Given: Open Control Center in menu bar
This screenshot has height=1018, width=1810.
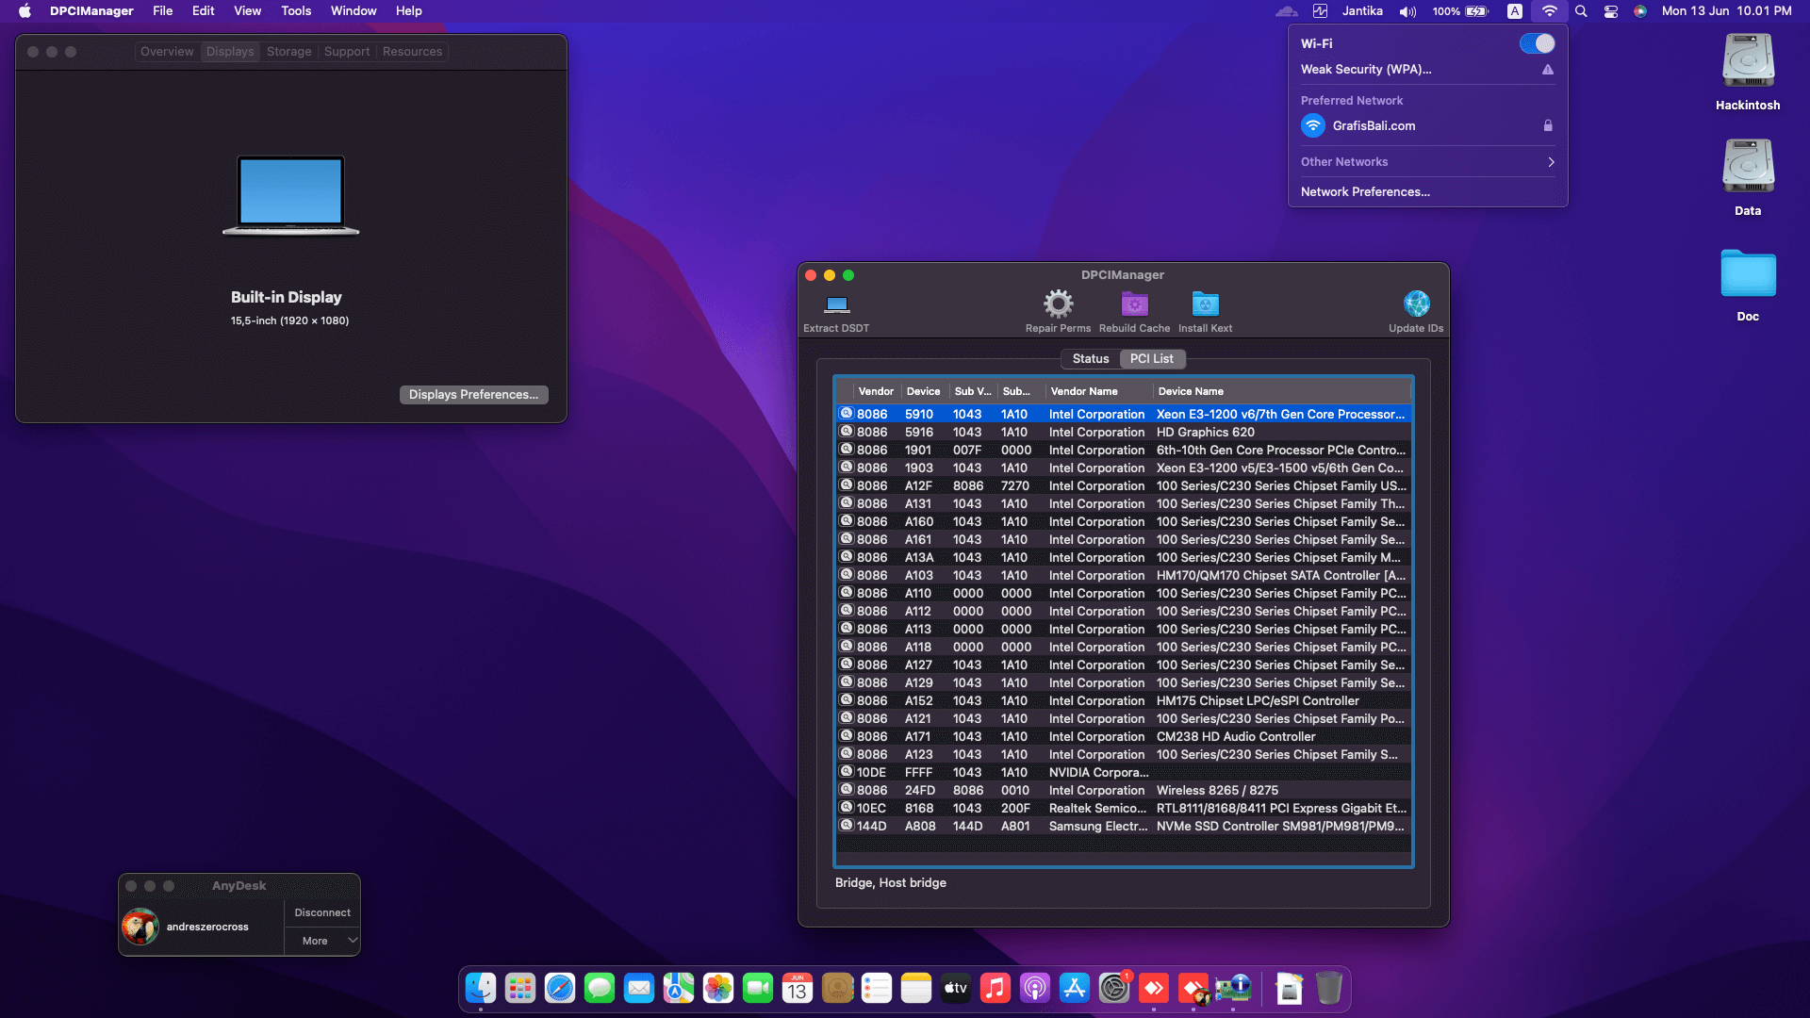Looking at the screenshot, I should [x=1611, y=11].
